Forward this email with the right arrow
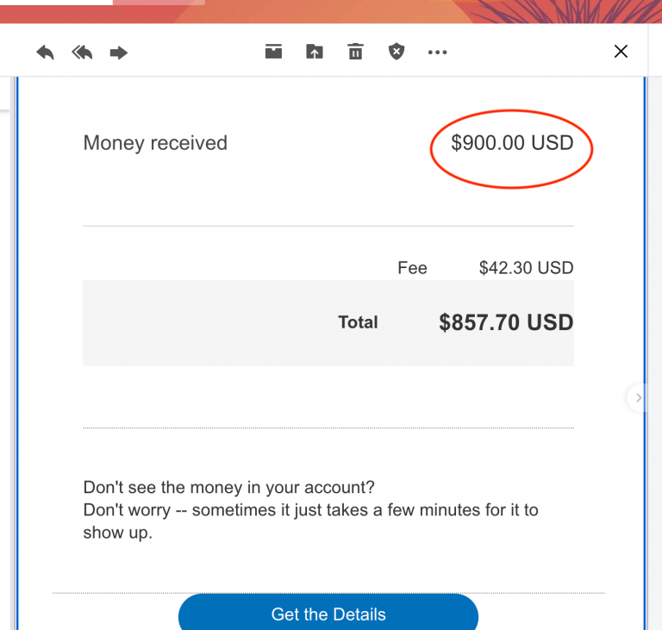The image size is (662, 630). click(119, 53)
